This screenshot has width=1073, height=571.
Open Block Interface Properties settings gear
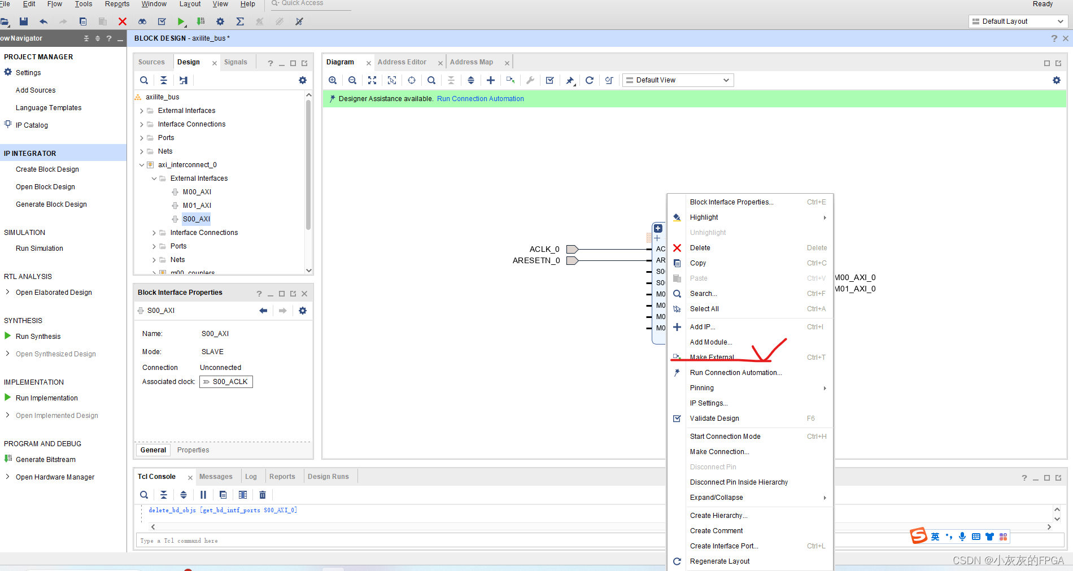[x=303, y=311]
